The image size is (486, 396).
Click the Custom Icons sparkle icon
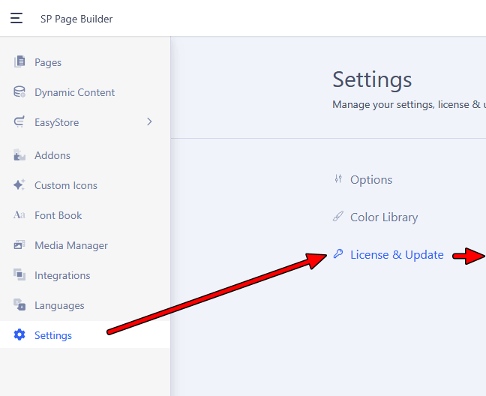click(x=19, y=185)
